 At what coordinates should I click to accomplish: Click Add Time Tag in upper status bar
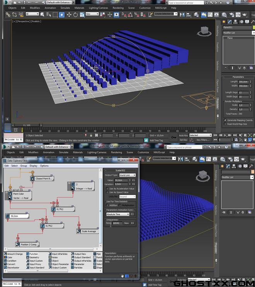coord(156,140)
